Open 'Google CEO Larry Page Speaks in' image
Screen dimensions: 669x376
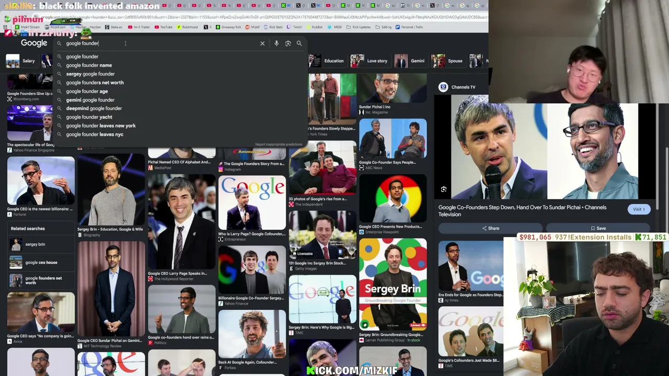[181, 222]
